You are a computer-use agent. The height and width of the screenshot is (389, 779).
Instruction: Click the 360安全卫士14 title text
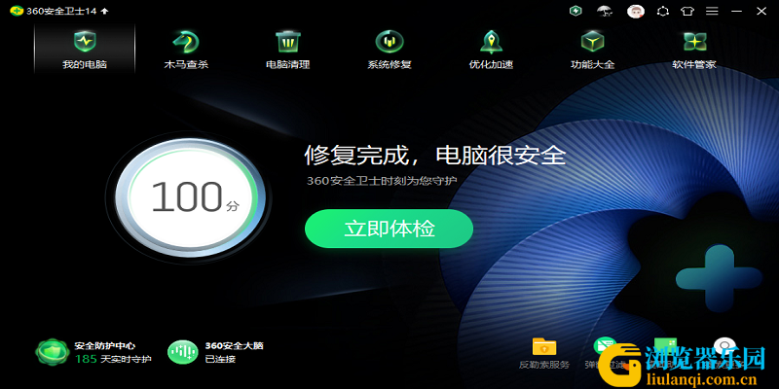pyautogui.click(x=61, y=11)
